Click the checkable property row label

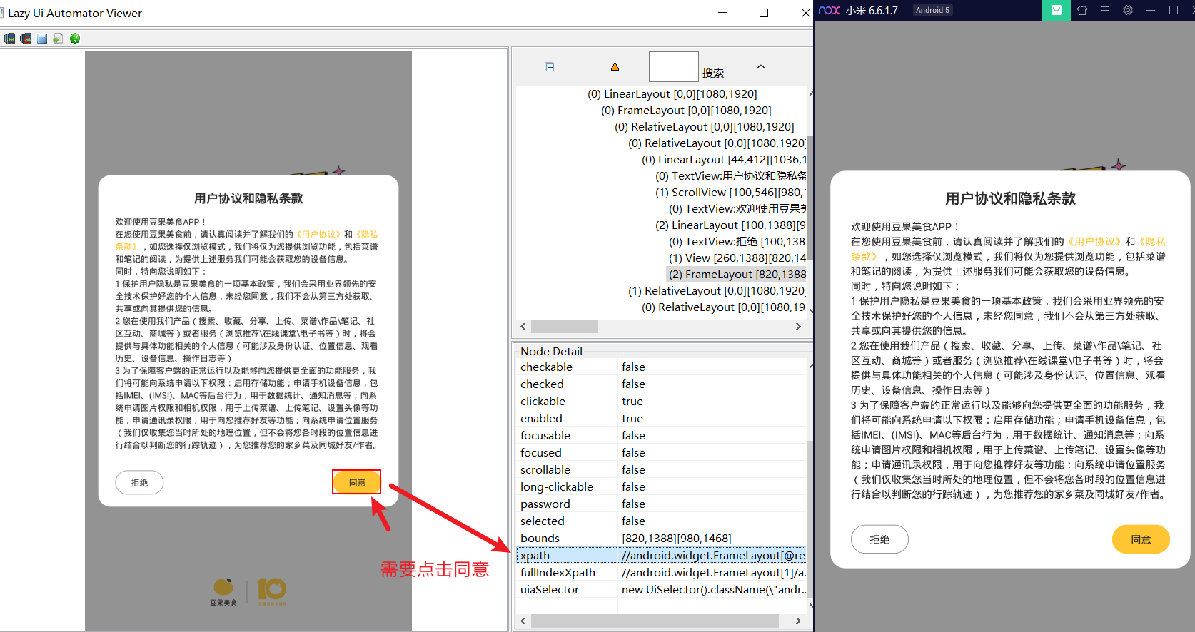(546, 367)
